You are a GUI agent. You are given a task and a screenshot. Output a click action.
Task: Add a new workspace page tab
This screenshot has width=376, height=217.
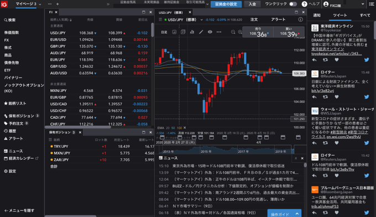tap(58, 4)
